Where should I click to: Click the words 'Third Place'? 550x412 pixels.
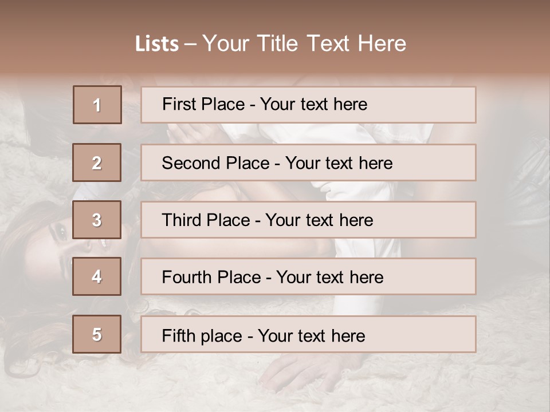coord(206,220)
